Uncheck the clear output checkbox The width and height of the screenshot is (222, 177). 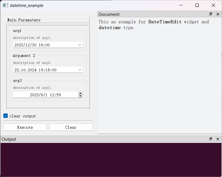(x=6, y=116)
